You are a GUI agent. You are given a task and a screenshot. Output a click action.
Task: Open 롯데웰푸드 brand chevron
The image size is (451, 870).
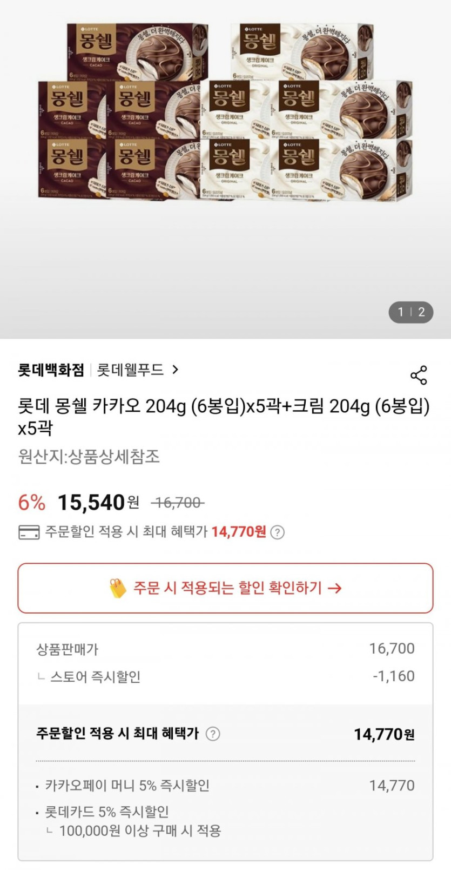[175, 370]
